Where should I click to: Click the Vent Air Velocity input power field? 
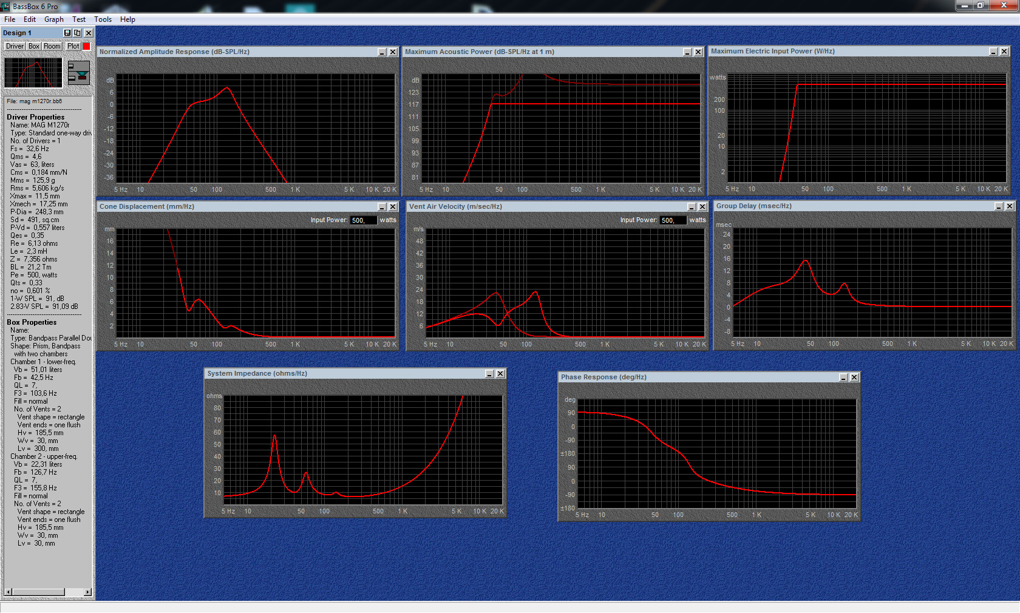673,220
